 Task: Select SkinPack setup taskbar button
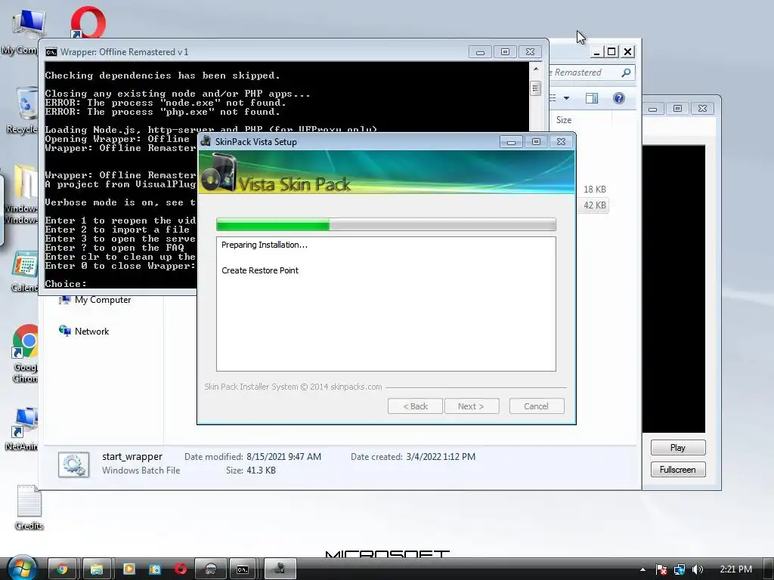point(280,569)
